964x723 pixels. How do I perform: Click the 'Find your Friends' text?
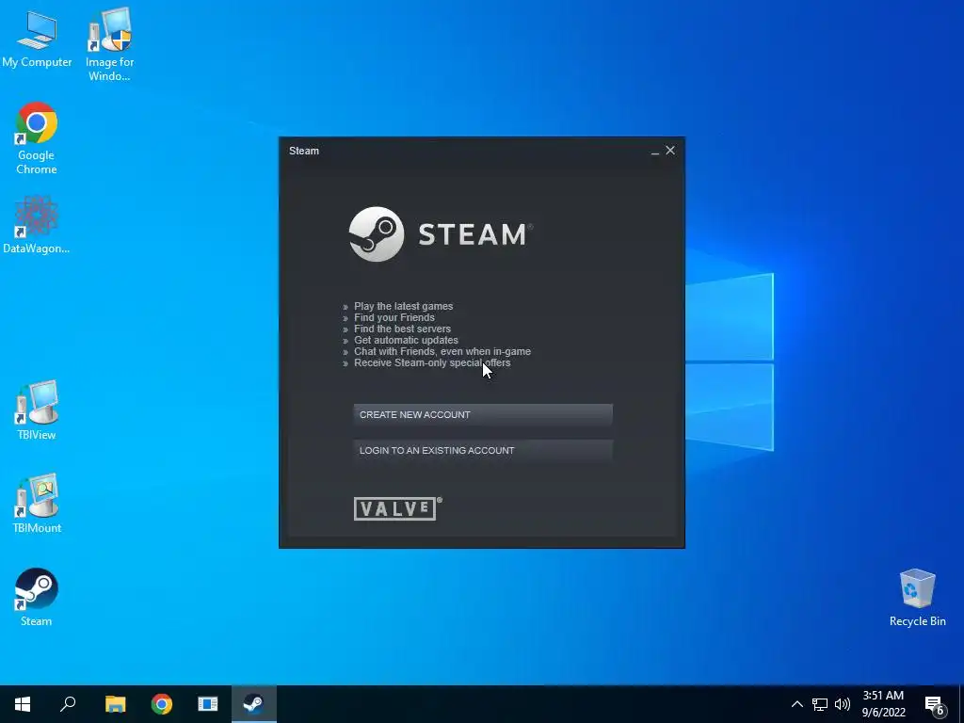(x=394, y=317)
